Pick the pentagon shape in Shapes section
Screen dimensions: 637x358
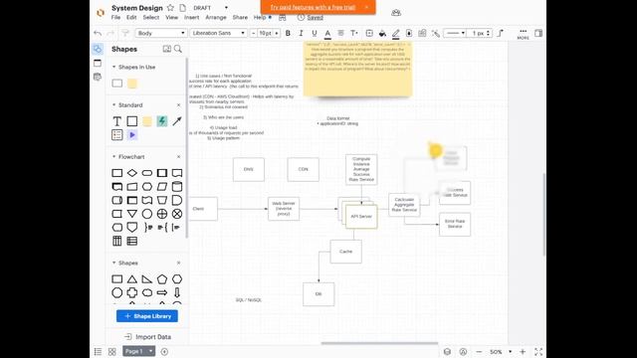pyautogui.click(x=162, y=279)
